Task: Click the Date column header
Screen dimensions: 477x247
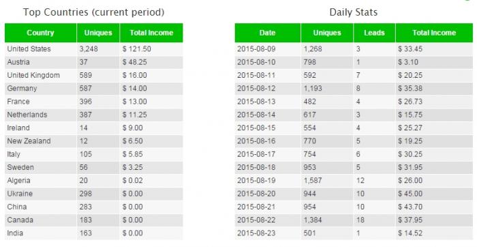Action: tap(268, 33)
